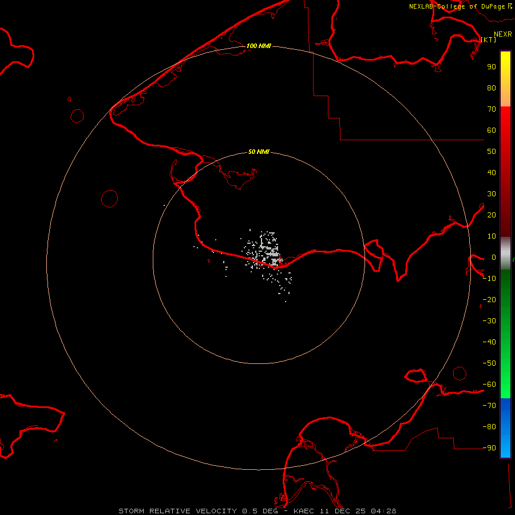Click the -70 value on velocity scale
Image resolution: width=515 pixels, height=515 pixels.
[x=489, y=406]
